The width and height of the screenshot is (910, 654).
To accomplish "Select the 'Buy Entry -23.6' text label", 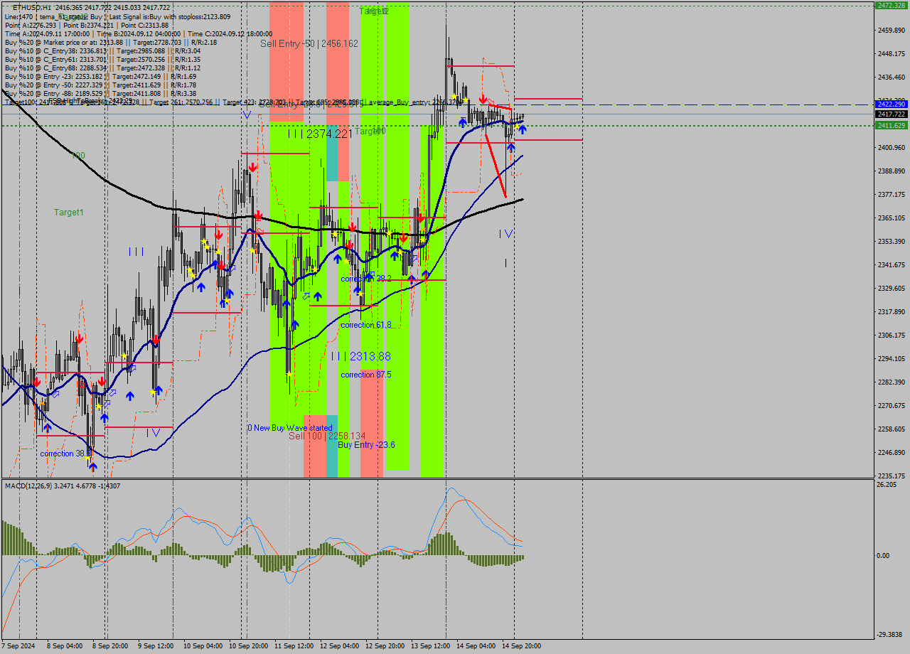I will coord(367,444).
